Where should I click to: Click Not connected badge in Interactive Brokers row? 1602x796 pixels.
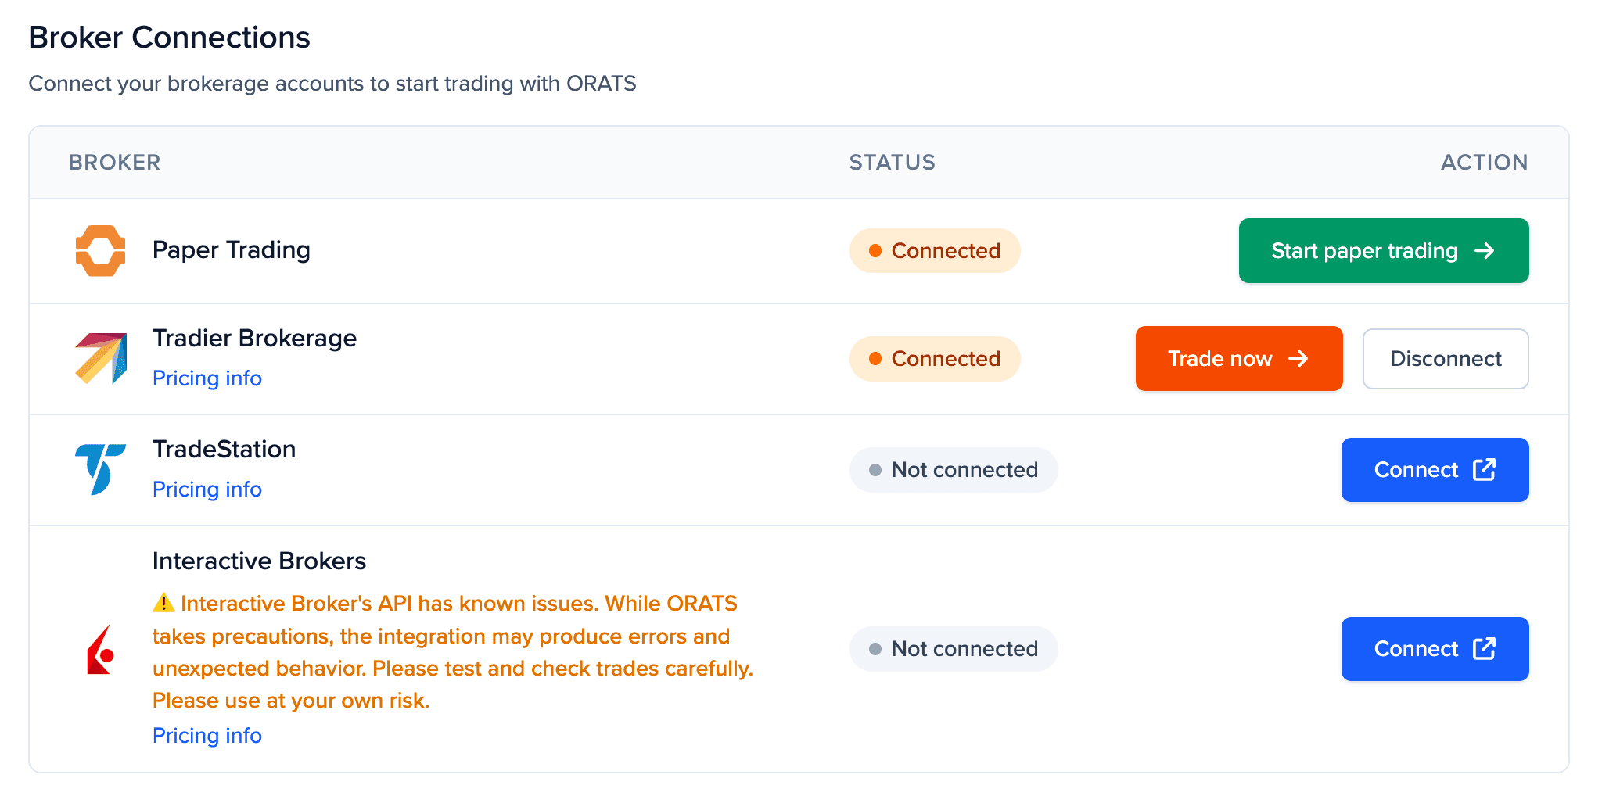pyautogui.click(x=953, y=648)
